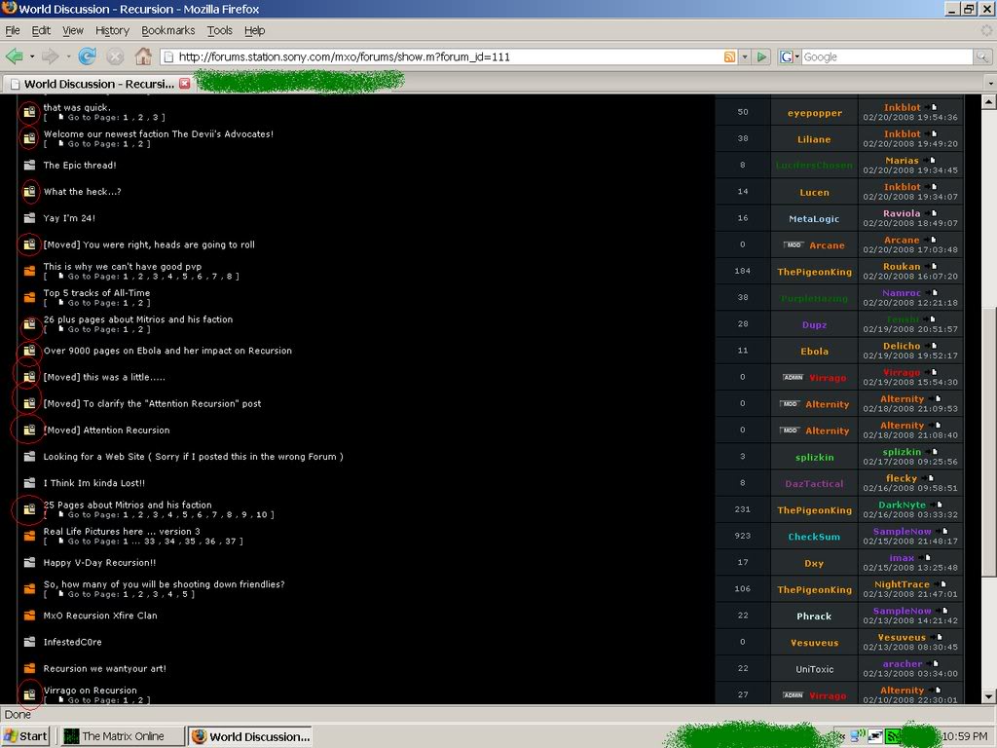Open thread 'Real Life Pictures here ... version 3'
997x748 pixels.
tap(122, 532)
